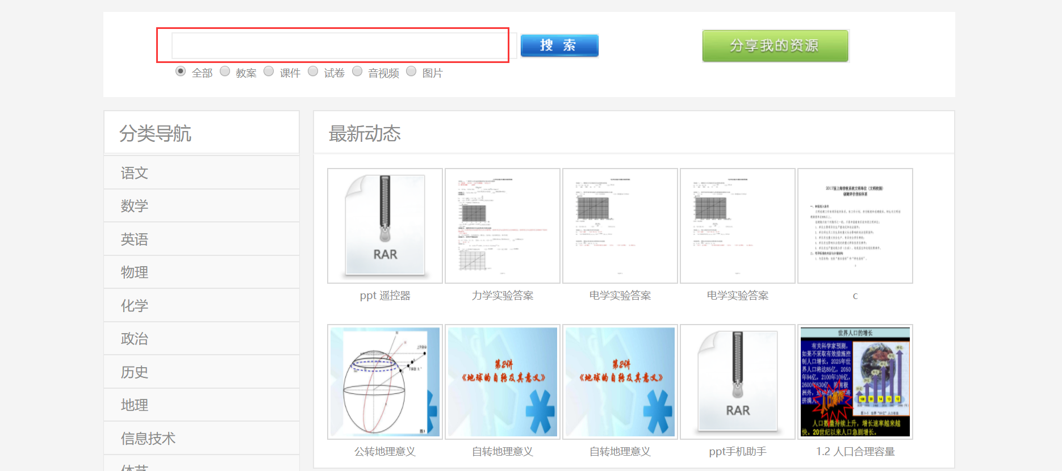
Task: Open the 1.2 人口合理容量 slide thumbnail
Action: tap(855, 382)
